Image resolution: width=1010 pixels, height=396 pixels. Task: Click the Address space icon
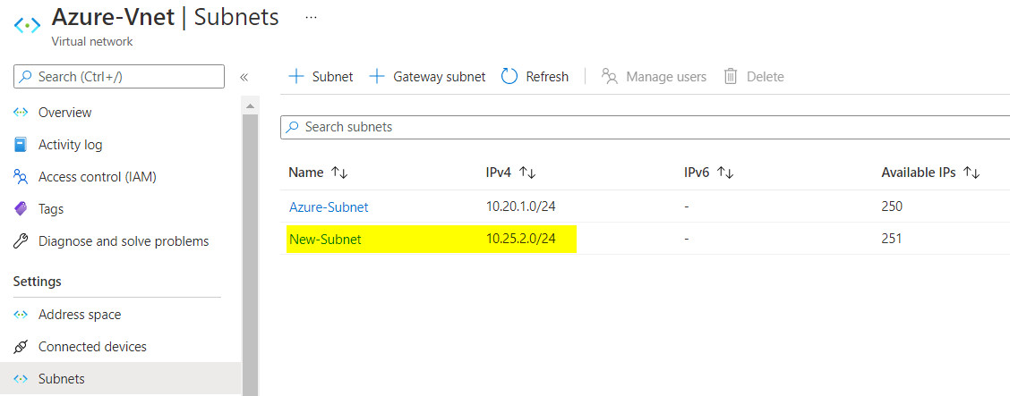click(x=21, y=315)
